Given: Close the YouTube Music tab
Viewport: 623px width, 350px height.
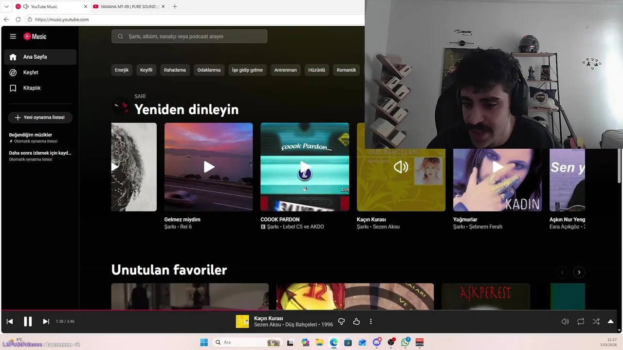Looking at the screenshot, I should point(86,7).
